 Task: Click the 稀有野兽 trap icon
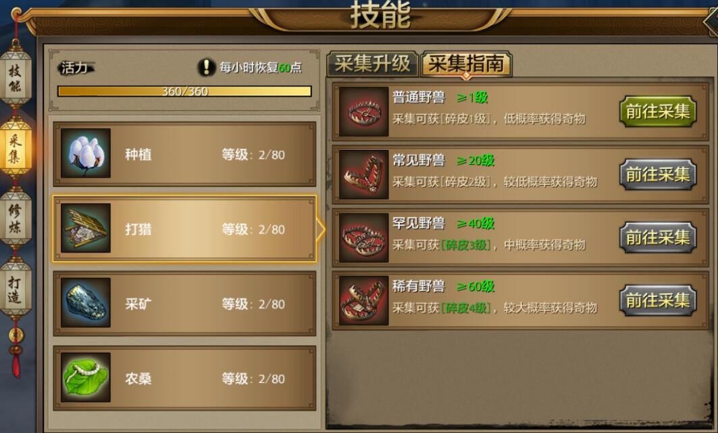tap(364, 301)
